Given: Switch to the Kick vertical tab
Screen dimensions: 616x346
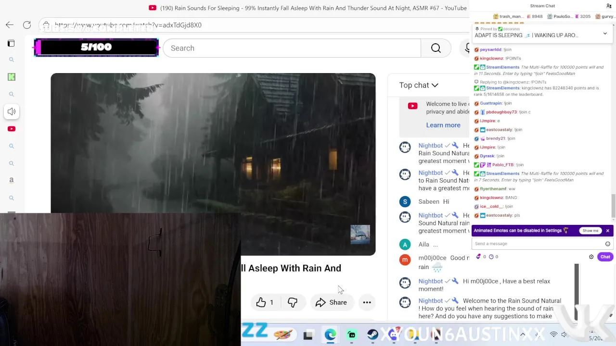Looking at the screenshot, I should [12, 77].
